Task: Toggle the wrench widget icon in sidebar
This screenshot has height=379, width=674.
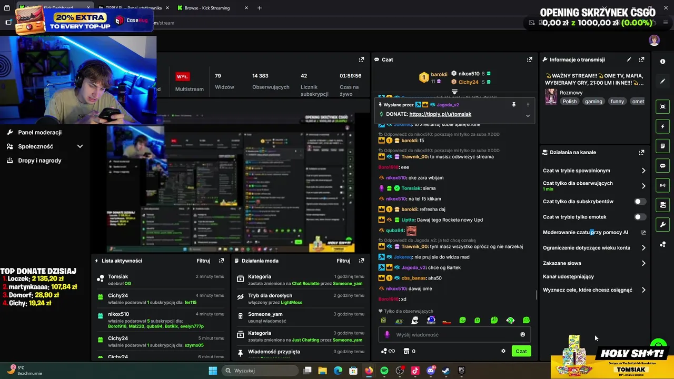Action: (x=662, y=225)
